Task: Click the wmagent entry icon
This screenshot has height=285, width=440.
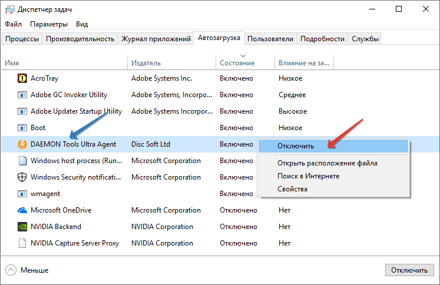Action: 22,194
